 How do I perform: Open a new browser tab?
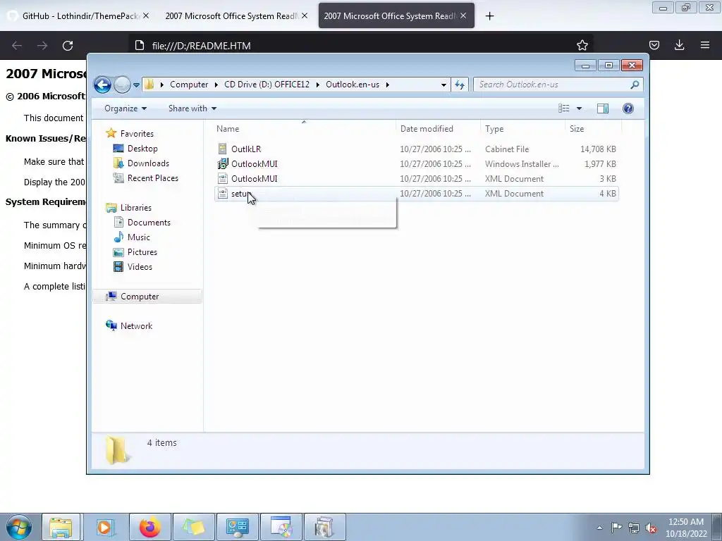489,16
